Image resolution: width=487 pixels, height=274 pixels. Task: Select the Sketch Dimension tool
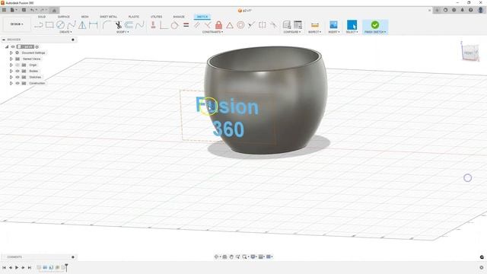coord(93,25)
